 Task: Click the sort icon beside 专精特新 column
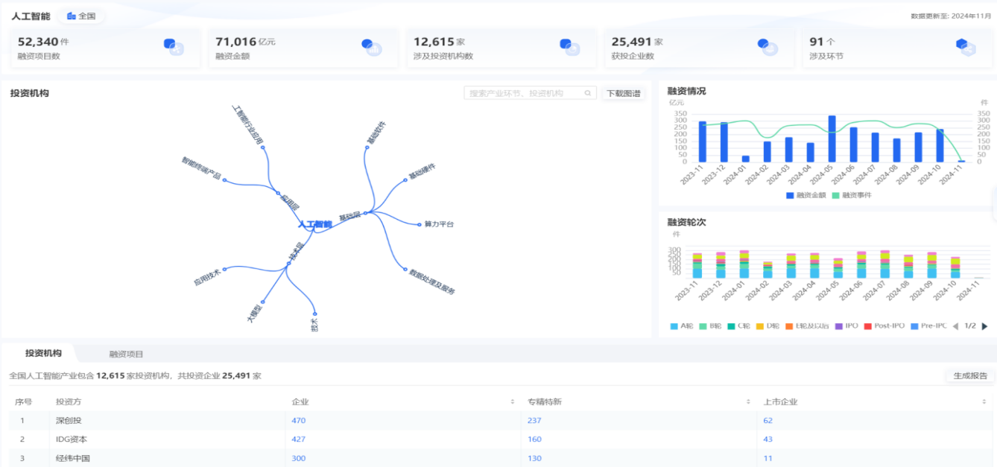747,401
